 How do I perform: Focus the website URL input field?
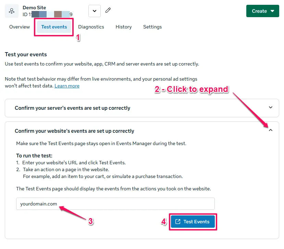(x=115, y=204)
